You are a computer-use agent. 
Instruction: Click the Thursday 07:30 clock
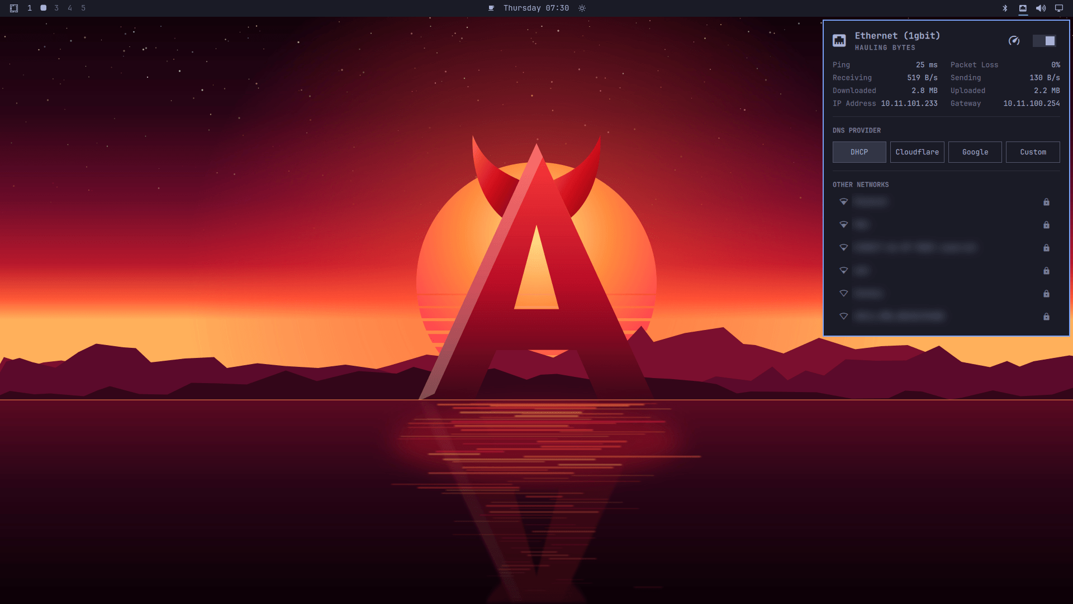click(x=536, y=8)
